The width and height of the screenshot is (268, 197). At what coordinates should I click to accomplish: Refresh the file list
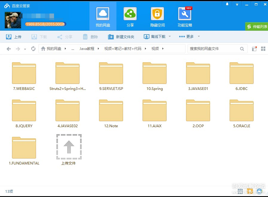pyautogui.click(x=33, y=49)
